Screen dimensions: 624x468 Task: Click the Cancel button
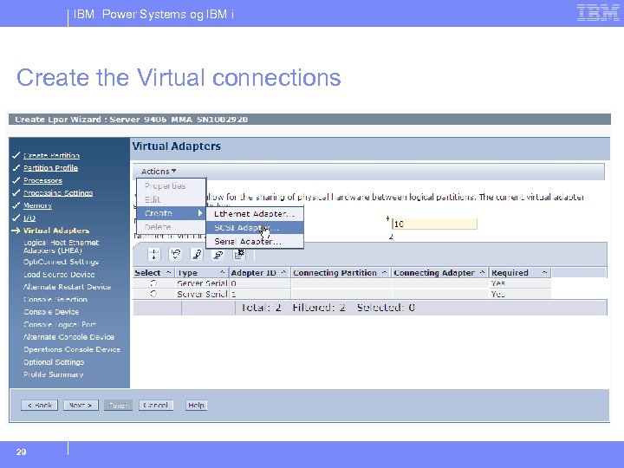(x=156, y=405)
